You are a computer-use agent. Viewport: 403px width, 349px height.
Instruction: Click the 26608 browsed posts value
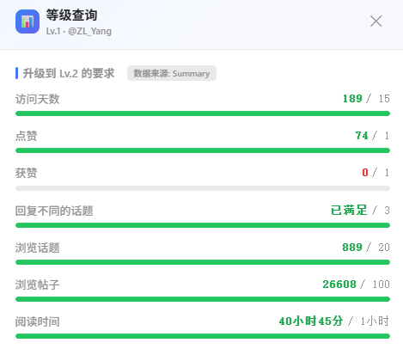click(339, 284)
